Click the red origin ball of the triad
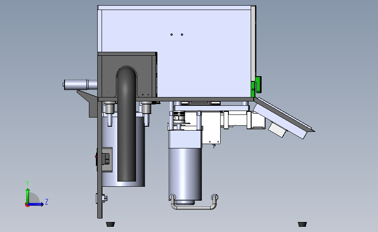378x232 pixels. [x=27, y=205]
